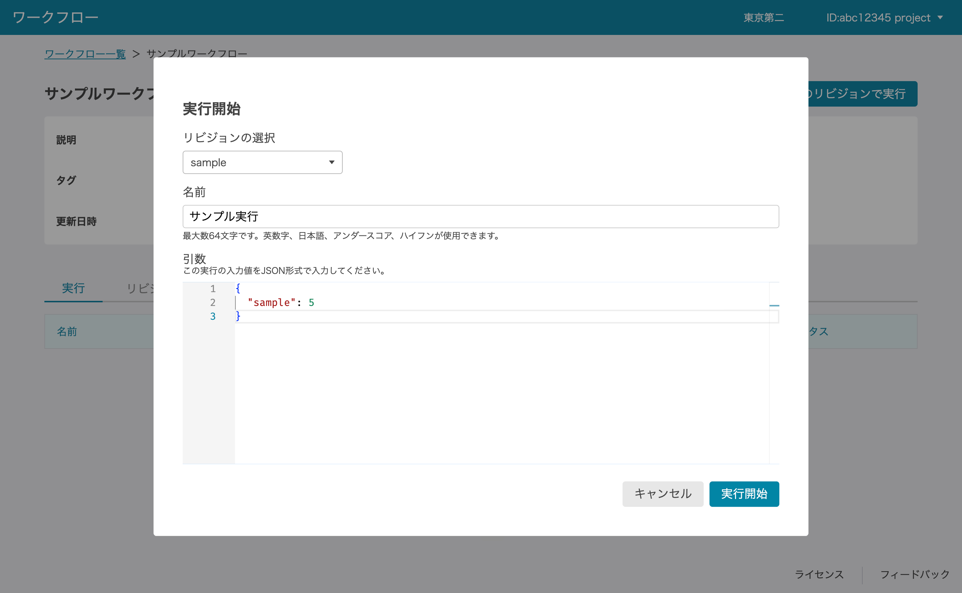Click the リビジョンで実行 button behind the dialog
The width and height of the screenshot is (962, 593).
[862, 94]
